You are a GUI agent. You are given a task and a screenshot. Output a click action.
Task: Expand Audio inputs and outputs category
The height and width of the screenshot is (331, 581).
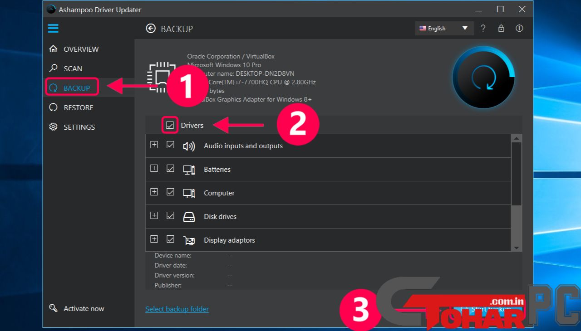click(x=154, y=145)
